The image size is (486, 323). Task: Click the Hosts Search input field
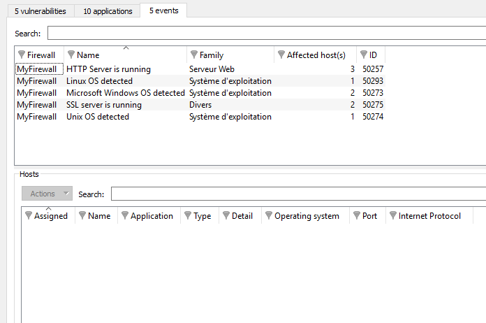pyautogui.click(x=298, y=194)
